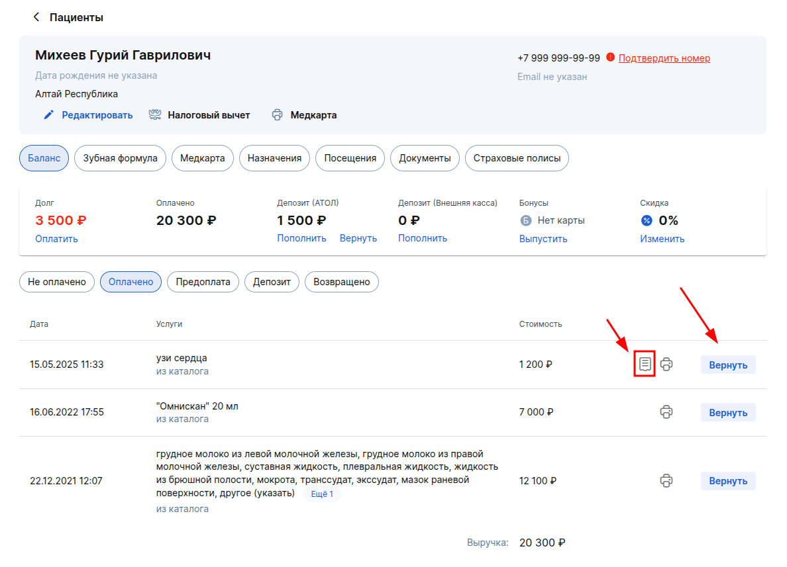Image resolution: width=787 pixels, height=567 pixels.
Task: Click Оплатить under the debt amount
Action: point(56,239)
